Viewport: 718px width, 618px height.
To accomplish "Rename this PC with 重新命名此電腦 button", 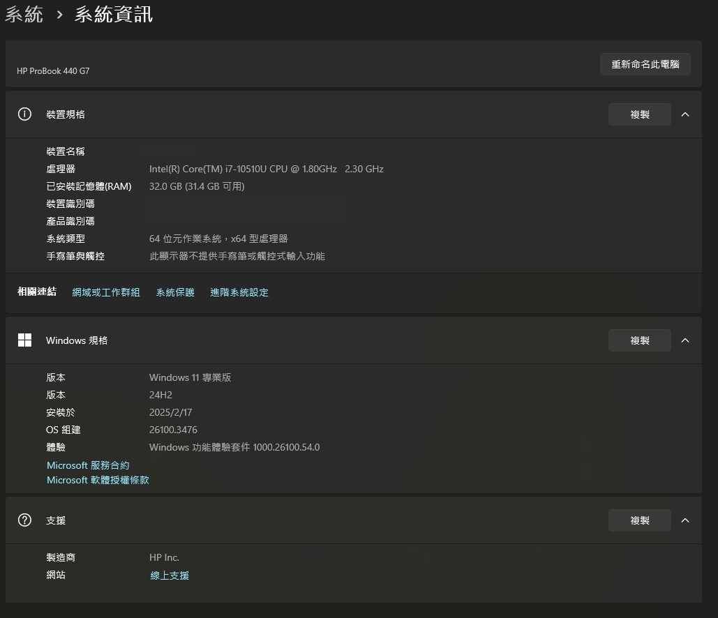I will [645, 64].
